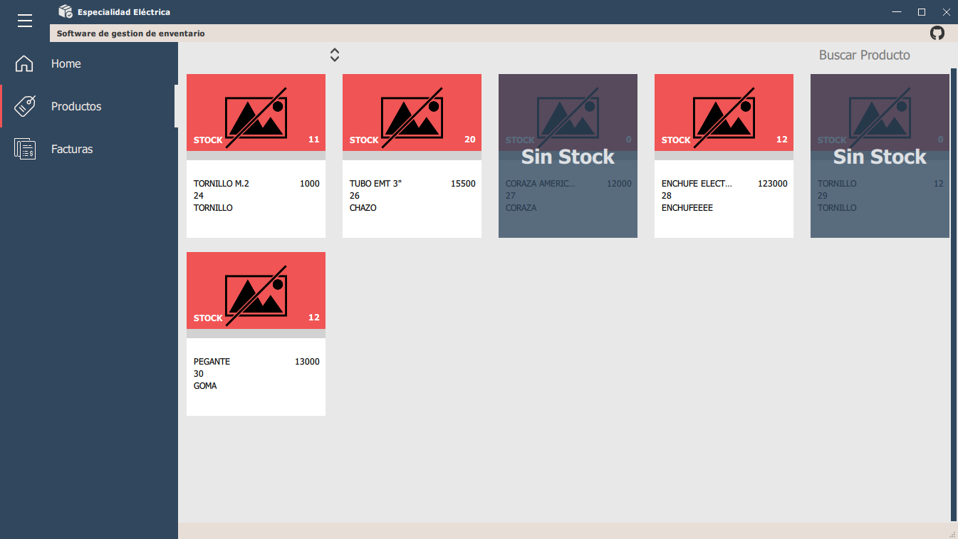958x539 pixels.
Task: Click the Buscar Producto search field
Action: [x=864, y=55]
